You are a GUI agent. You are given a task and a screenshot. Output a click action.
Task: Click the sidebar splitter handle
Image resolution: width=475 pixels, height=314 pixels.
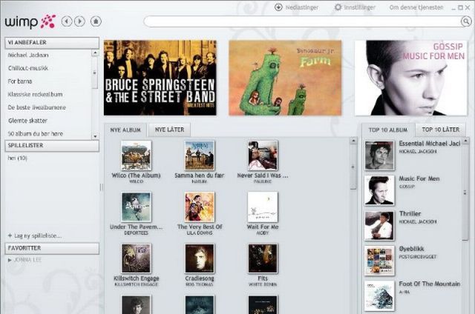[101, 187]
